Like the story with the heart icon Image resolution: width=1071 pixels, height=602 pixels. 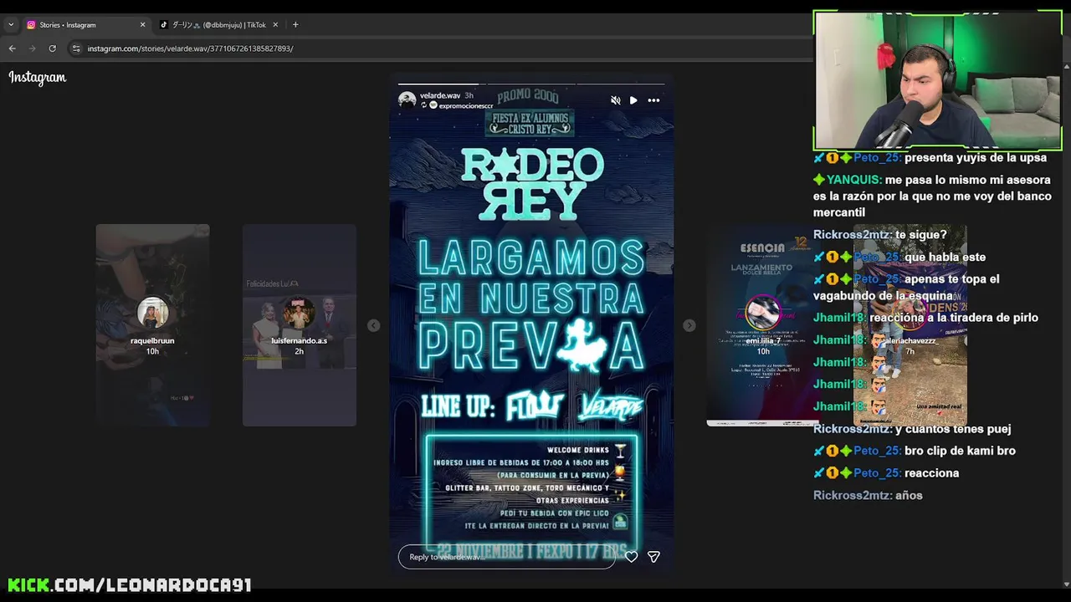(632, 557)
